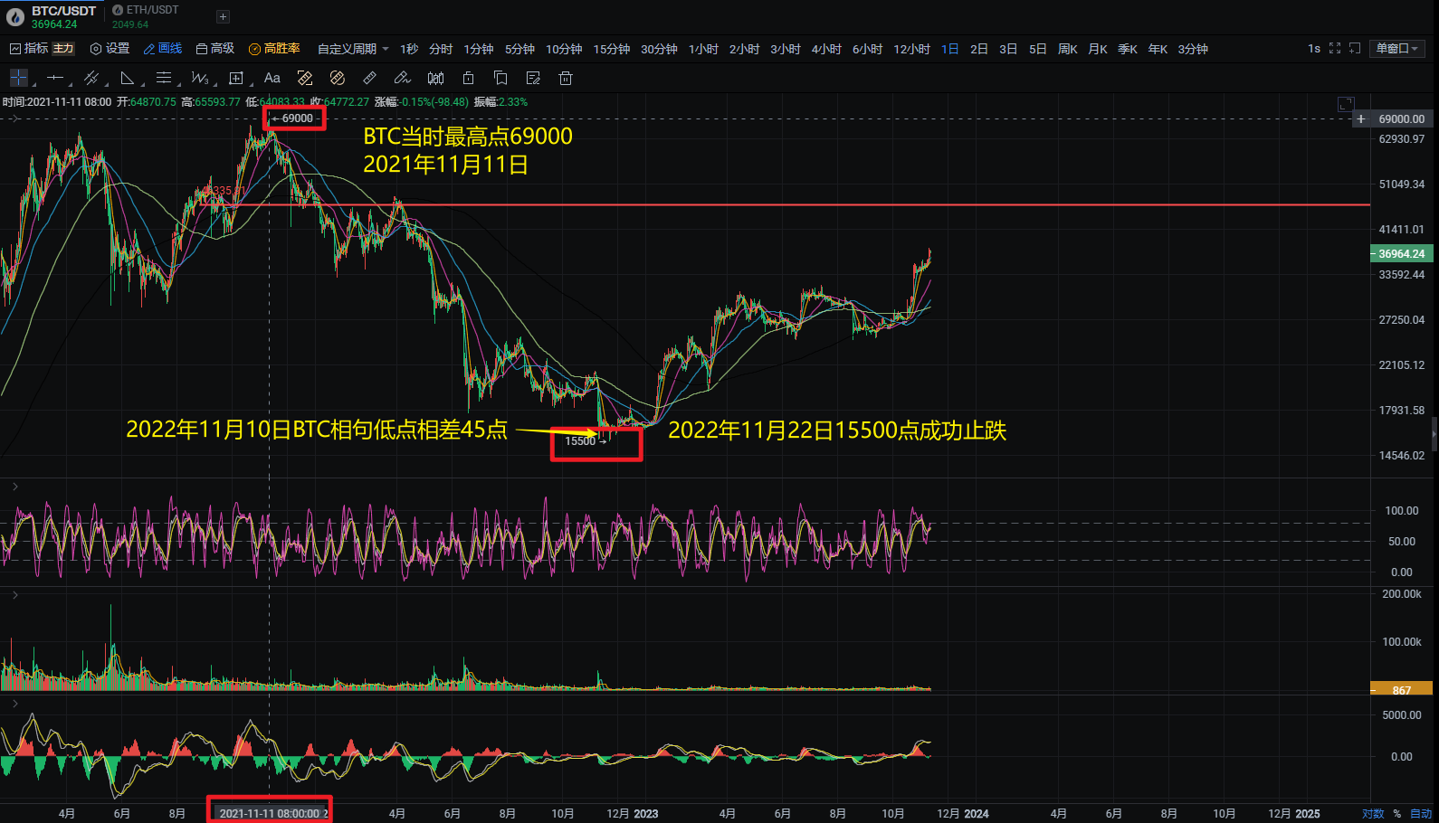The width and height of the screenshot is (1439, 823).
Task: Select the 1分钟 timeframe
Action: pos(479,49)
